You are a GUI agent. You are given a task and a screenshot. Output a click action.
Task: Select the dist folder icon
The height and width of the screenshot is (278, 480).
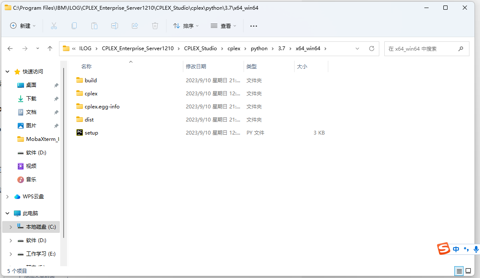coord(80,119)
